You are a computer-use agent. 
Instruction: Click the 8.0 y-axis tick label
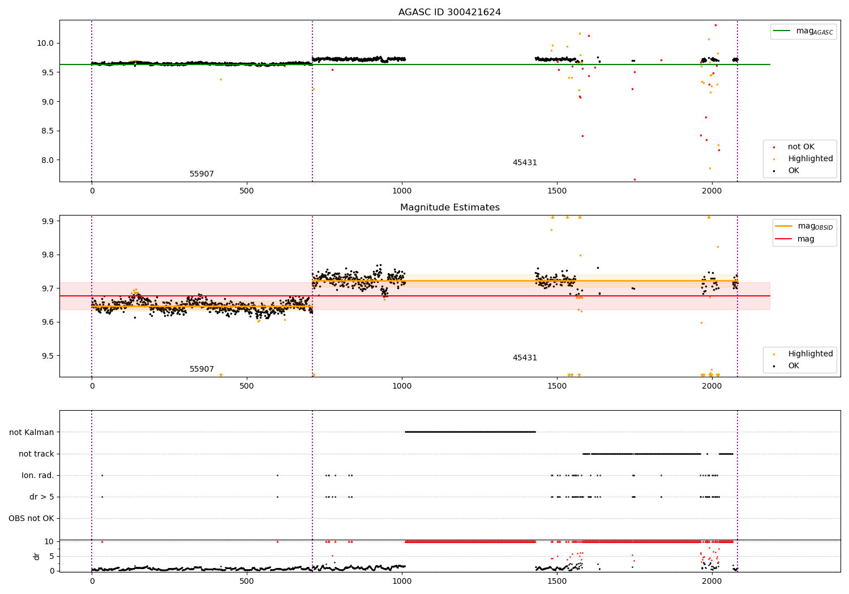click(48, 160)
